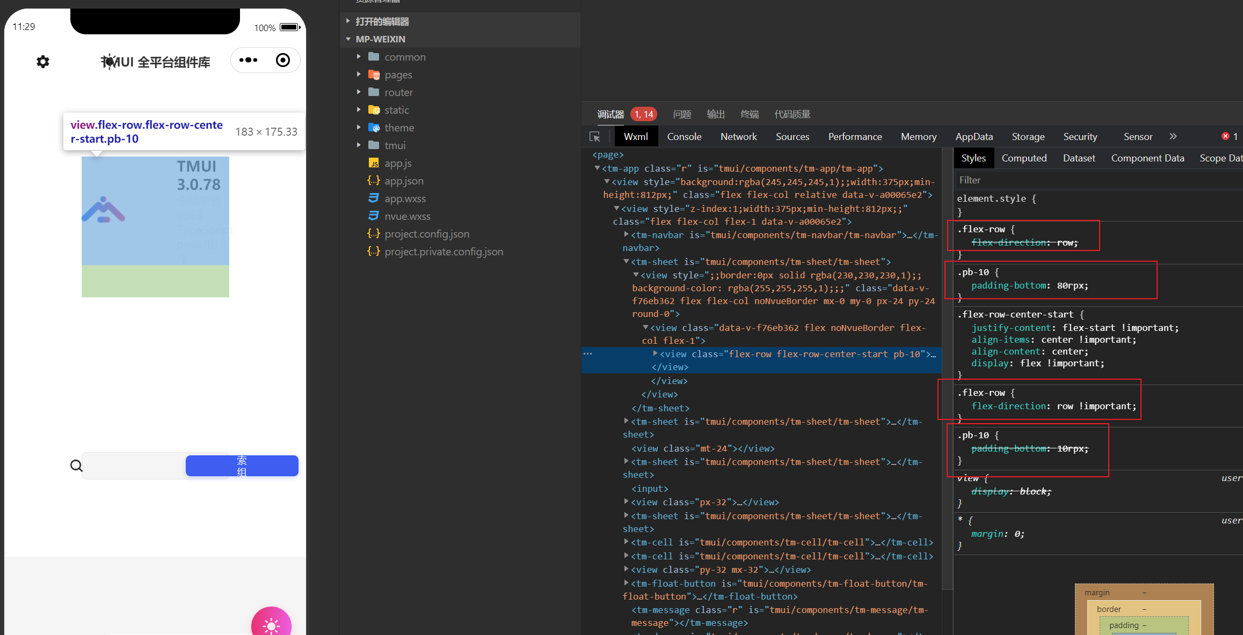Image resolution: width=1243 pixels, height=635 pixels.
Task: Click the mini-program close target icon
Action: pyautogui.click(x=283, y=60)
